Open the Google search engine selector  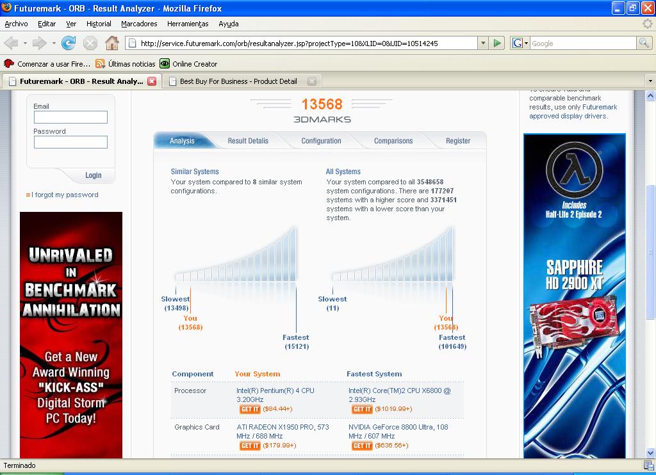tap(520, 43)
